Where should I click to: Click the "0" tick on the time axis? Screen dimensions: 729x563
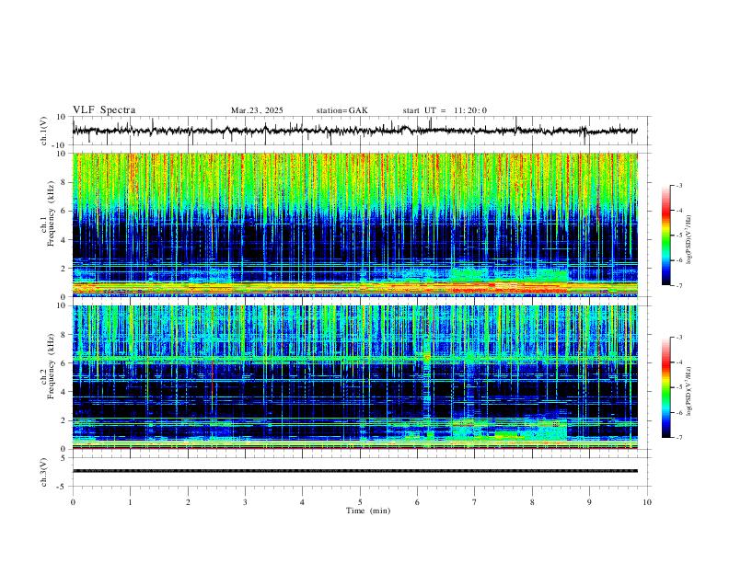tap(73, 502)
